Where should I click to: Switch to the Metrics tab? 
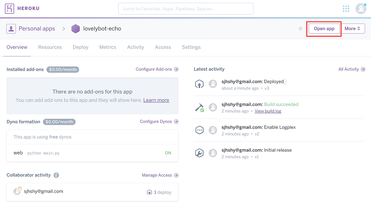tap(108, 47)
